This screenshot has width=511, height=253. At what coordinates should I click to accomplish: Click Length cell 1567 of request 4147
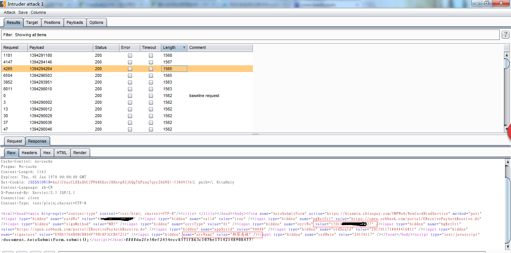pos(174,62)
